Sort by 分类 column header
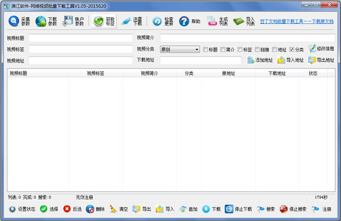 click(189, 73)
